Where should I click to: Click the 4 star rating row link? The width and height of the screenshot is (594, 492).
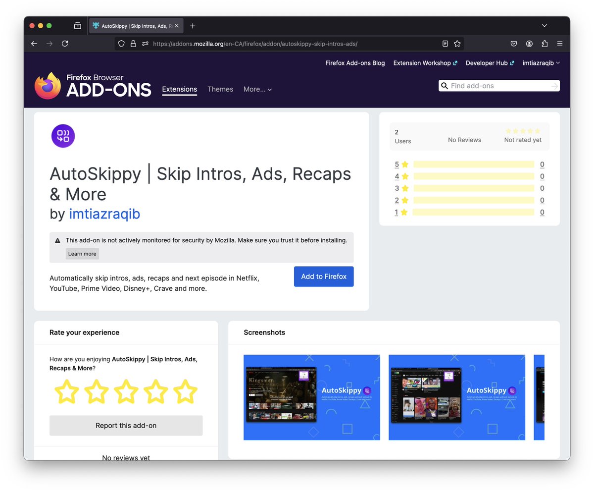401,176
